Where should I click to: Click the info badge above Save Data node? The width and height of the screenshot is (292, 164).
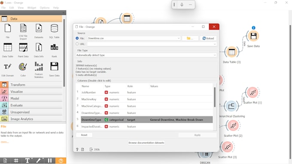tap(253, 28)
